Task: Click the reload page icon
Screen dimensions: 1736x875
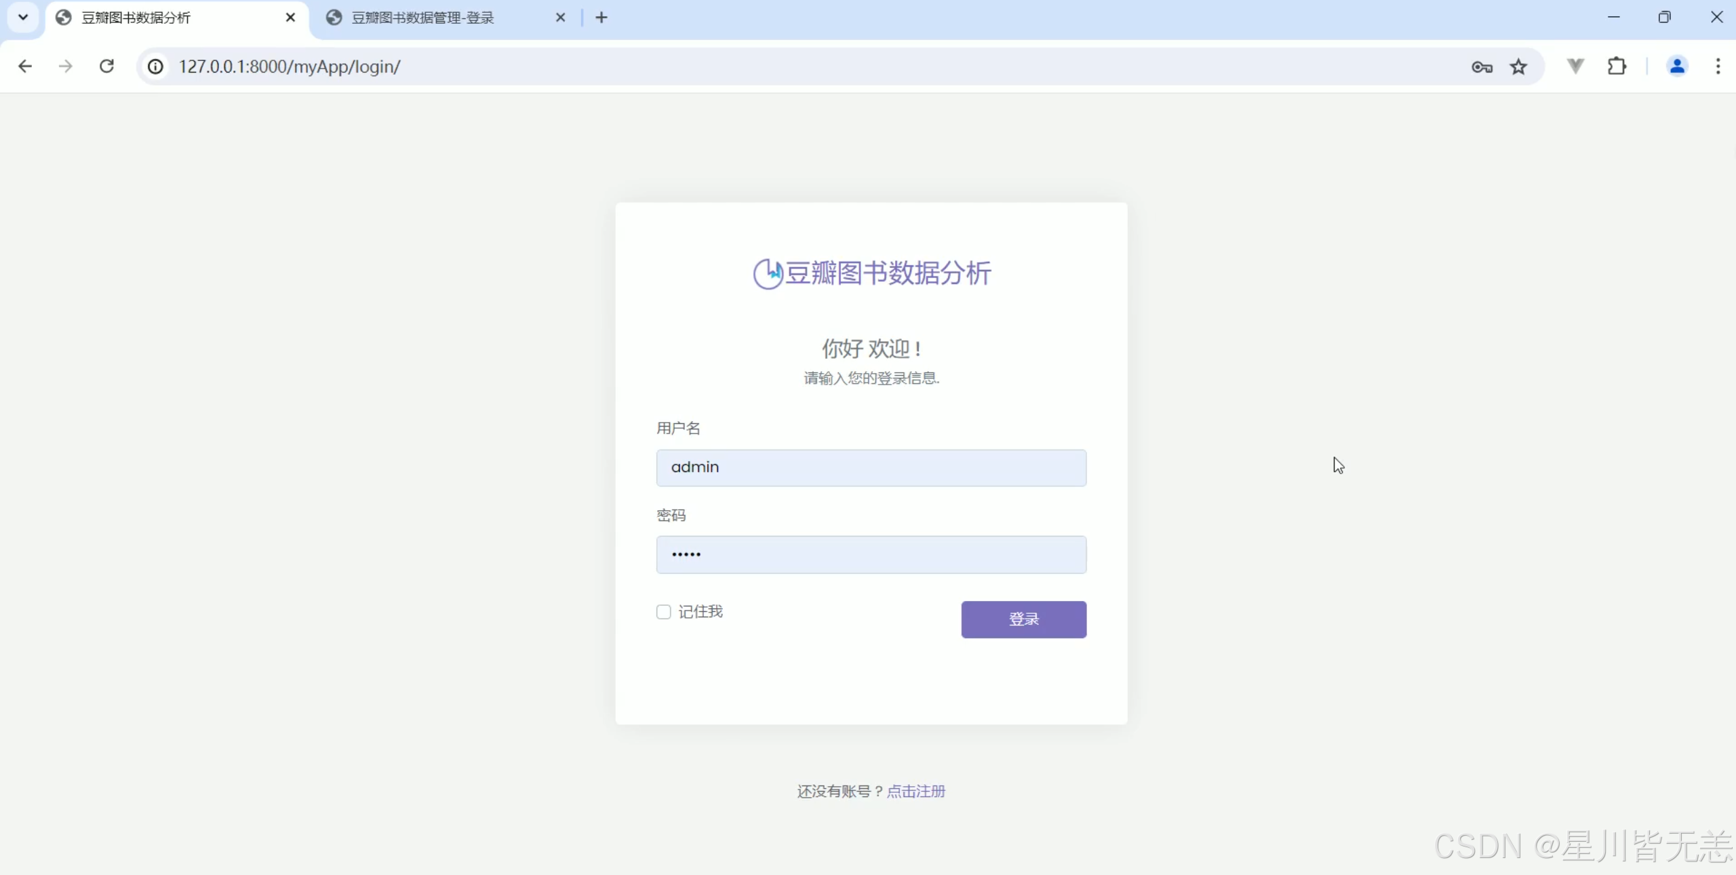Action: pyautogui.click(x=106, y=66)
